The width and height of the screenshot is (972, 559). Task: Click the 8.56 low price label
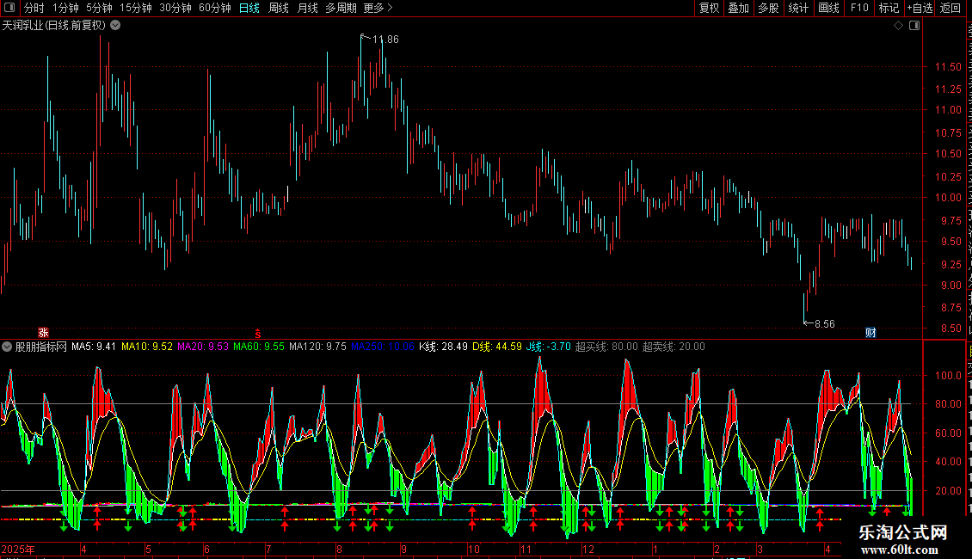click(824, 324)
